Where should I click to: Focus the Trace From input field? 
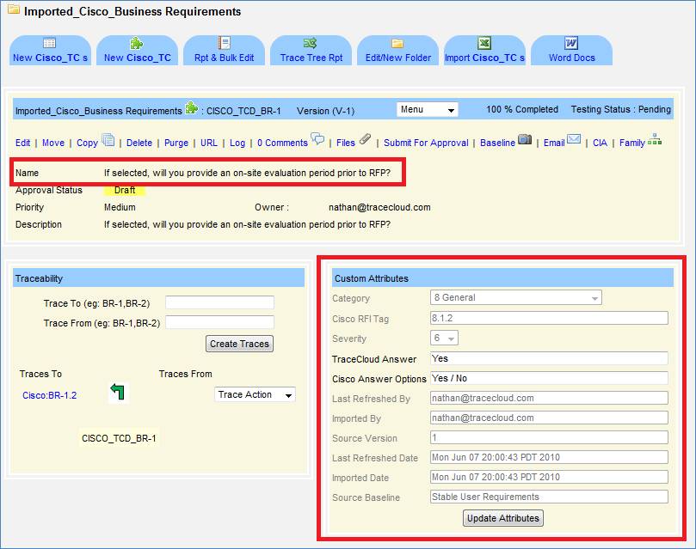(x=219, y=322)
